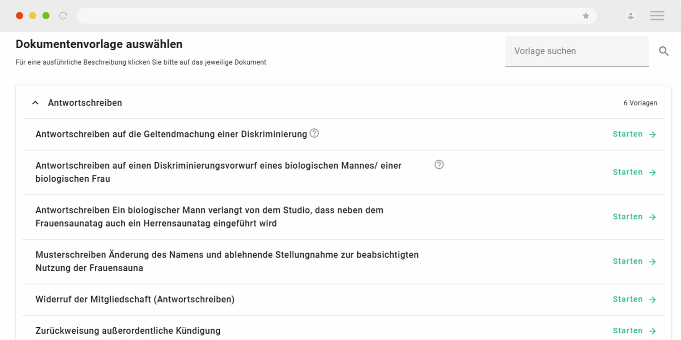Viewport: 681px width, 340px height.
Task: Bookmark page with the star icon
Action: 586,16
